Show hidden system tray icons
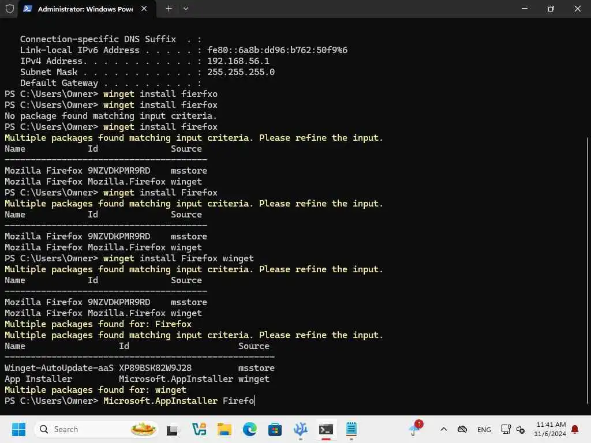591x443 pixels. coord(444,429)
